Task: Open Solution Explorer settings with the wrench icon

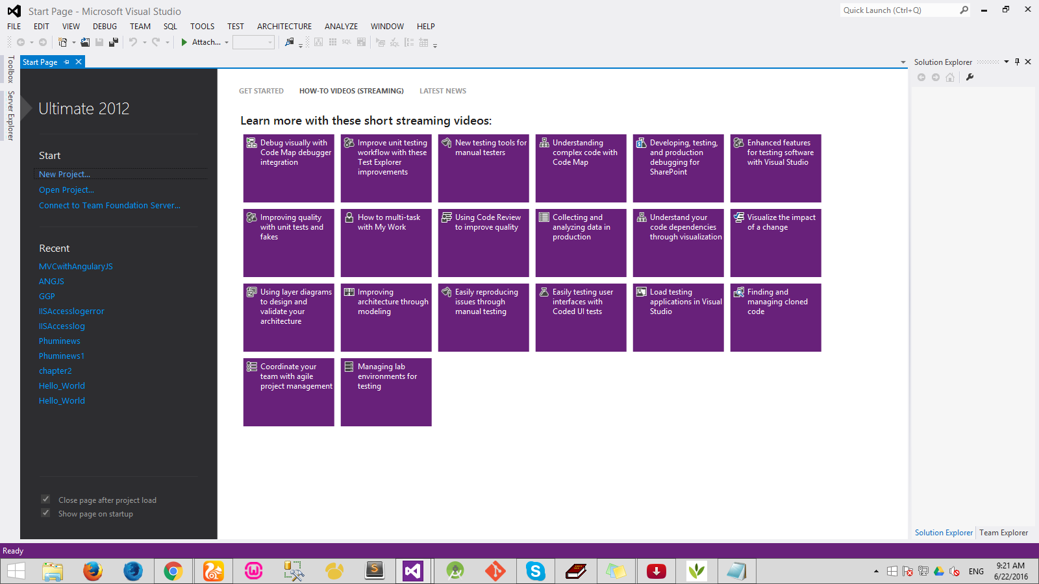Action: [x=970, y=77]
